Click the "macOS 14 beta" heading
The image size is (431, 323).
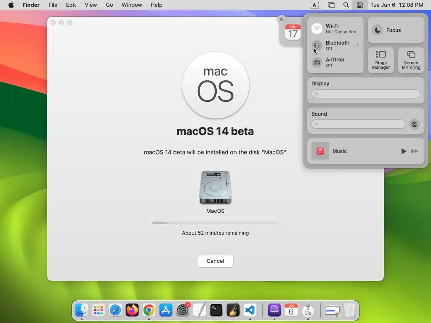pyautogui.click(x=215, y=131)
